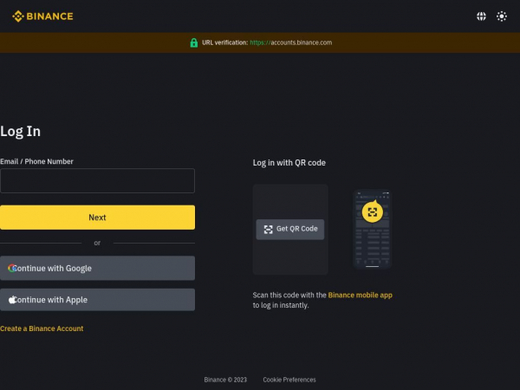The width and height of the screenshot is (520, 390).
Task: Click the green padlock URL verification icon
Action: [x=194, y=42]
